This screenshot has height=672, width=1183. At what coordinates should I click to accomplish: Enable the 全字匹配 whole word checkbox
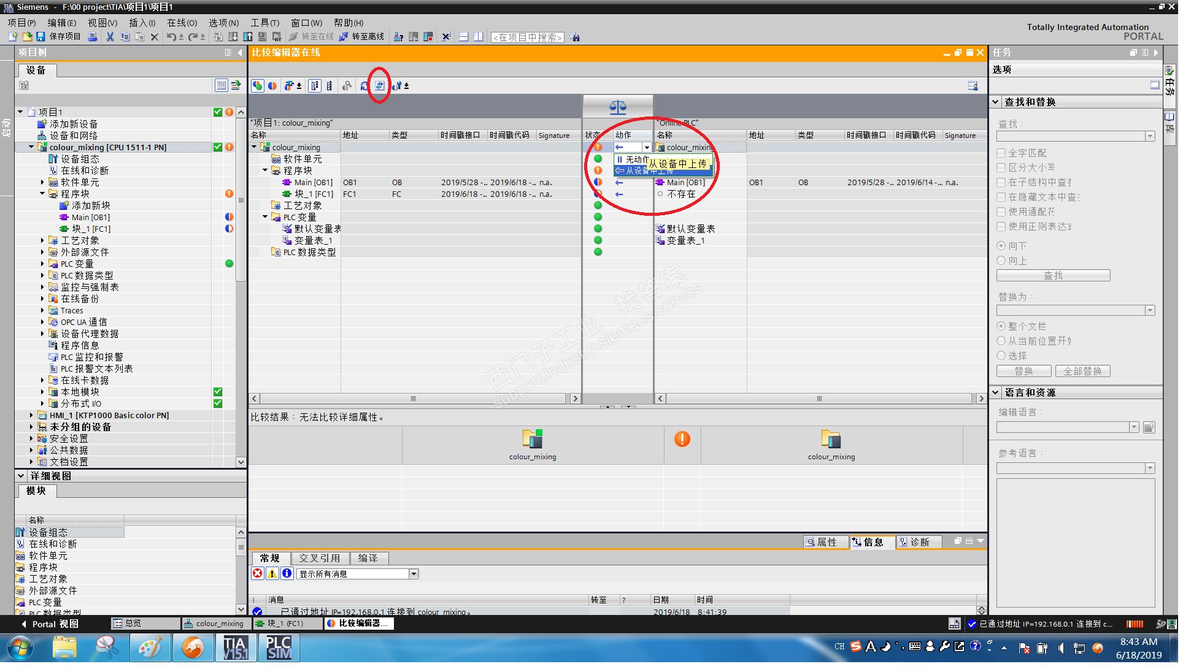(x=1001, y=153)
